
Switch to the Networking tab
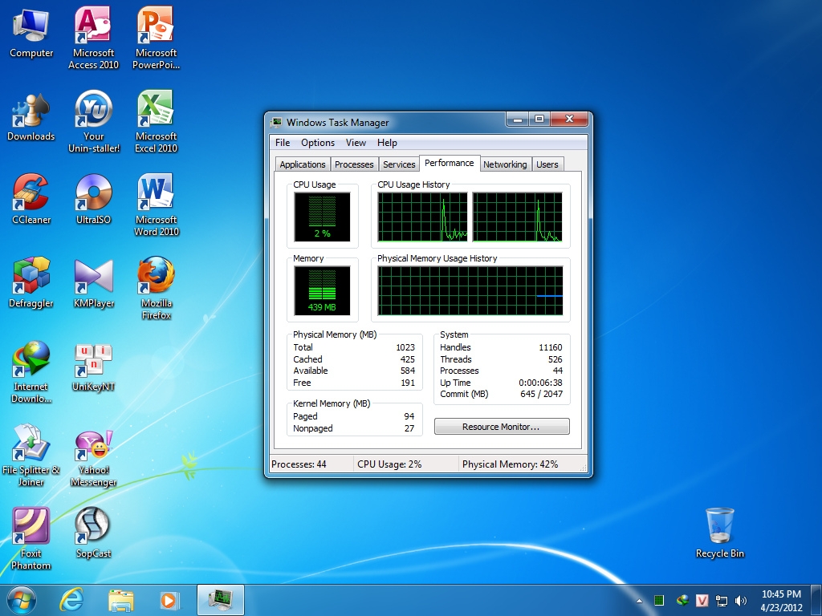(x=505, y=164)
